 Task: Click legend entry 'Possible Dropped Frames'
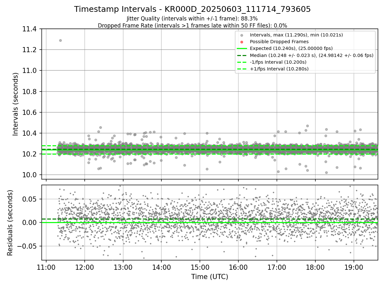(x=279, y=42)
